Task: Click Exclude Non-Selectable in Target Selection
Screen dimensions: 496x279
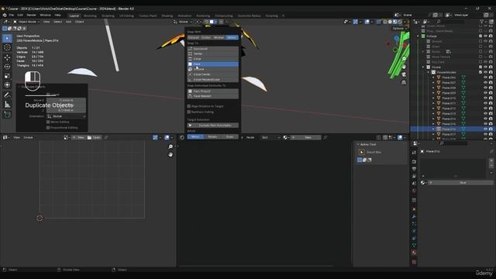Action: (213, 126)
